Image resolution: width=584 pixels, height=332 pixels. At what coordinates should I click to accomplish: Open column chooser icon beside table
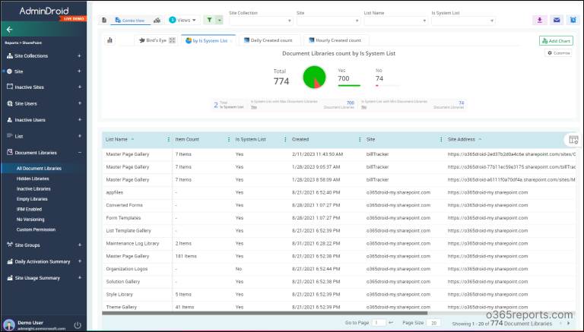pos(573,140)
